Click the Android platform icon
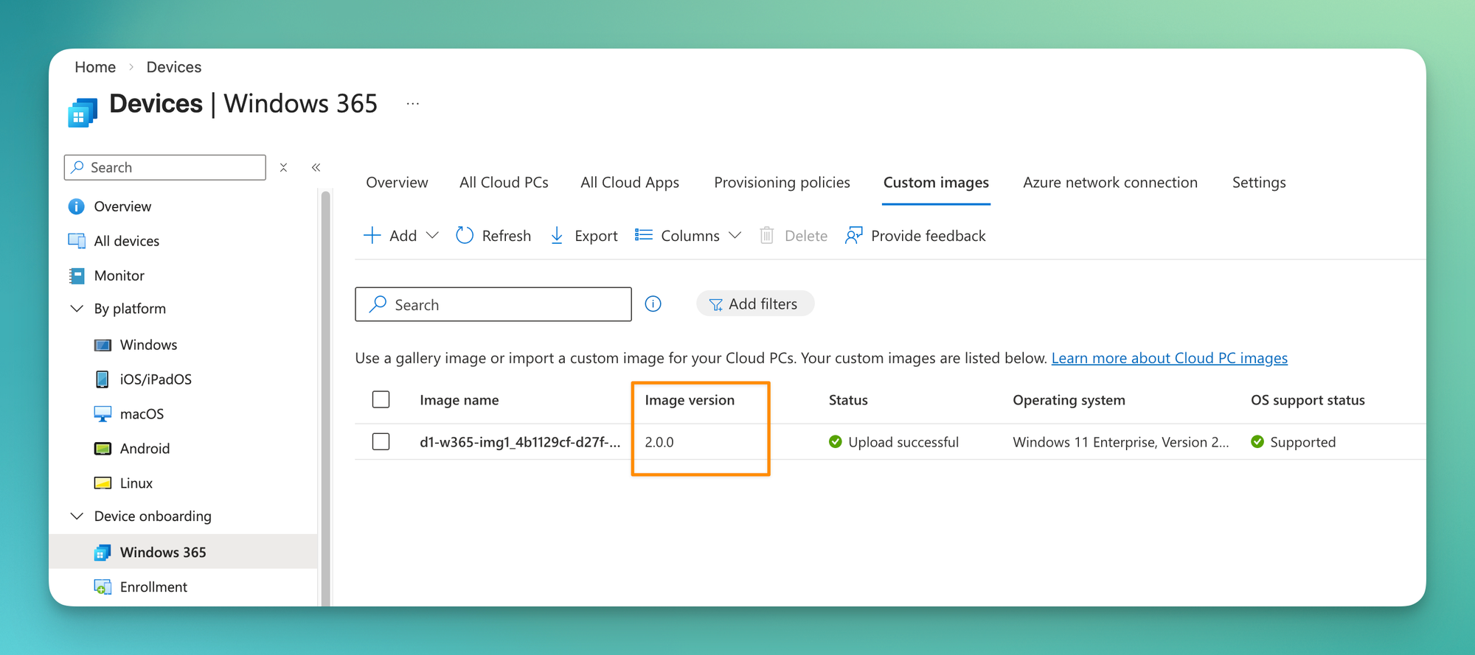1475x655 pixels. 103,449
